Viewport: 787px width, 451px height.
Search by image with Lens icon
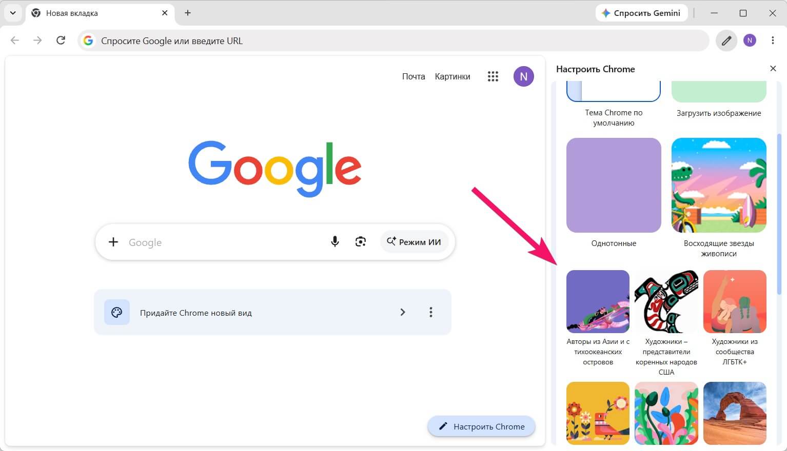click(361, 242)
